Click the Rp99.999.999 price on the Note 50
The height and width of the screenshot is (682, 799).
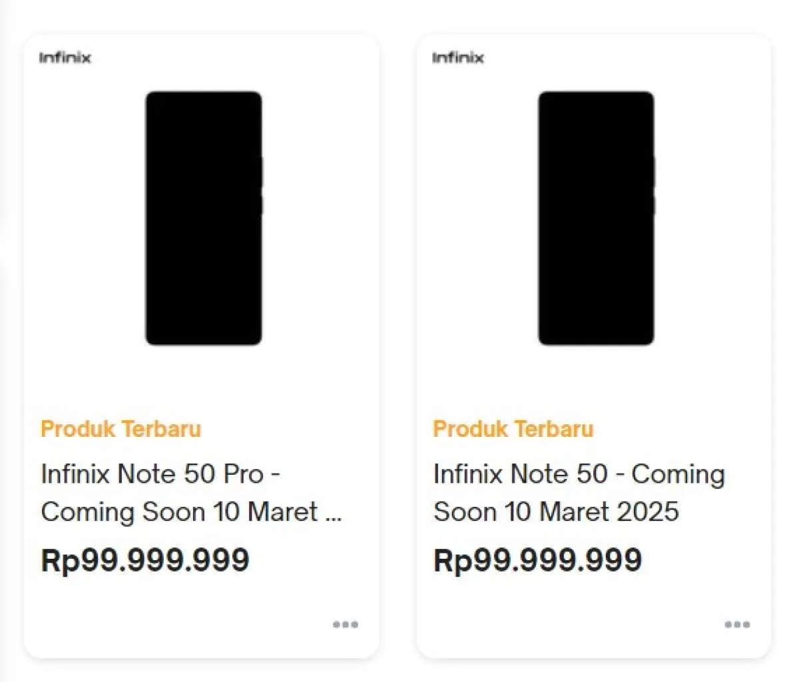coord(537,559)
